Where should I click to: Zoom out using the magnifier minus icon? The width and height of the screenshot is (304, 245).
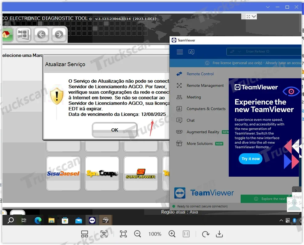[138, 234]
